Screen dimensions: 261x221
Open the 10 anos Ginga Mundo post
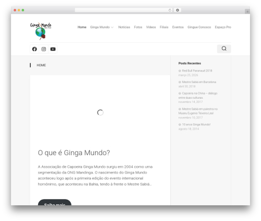(196, 124)
